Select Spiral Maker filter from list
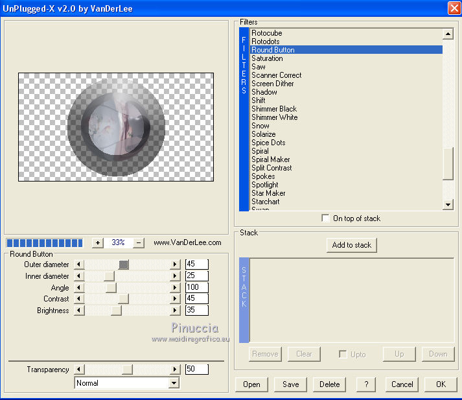Viewport: 462px width, 400px height. 270,159
